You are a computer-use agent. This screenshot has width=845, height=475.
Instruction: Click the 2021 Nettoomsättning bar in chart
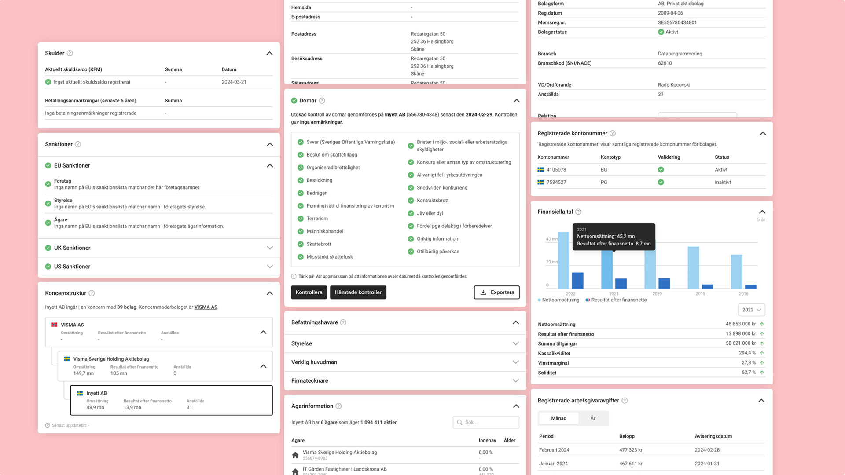pos(606,269)
